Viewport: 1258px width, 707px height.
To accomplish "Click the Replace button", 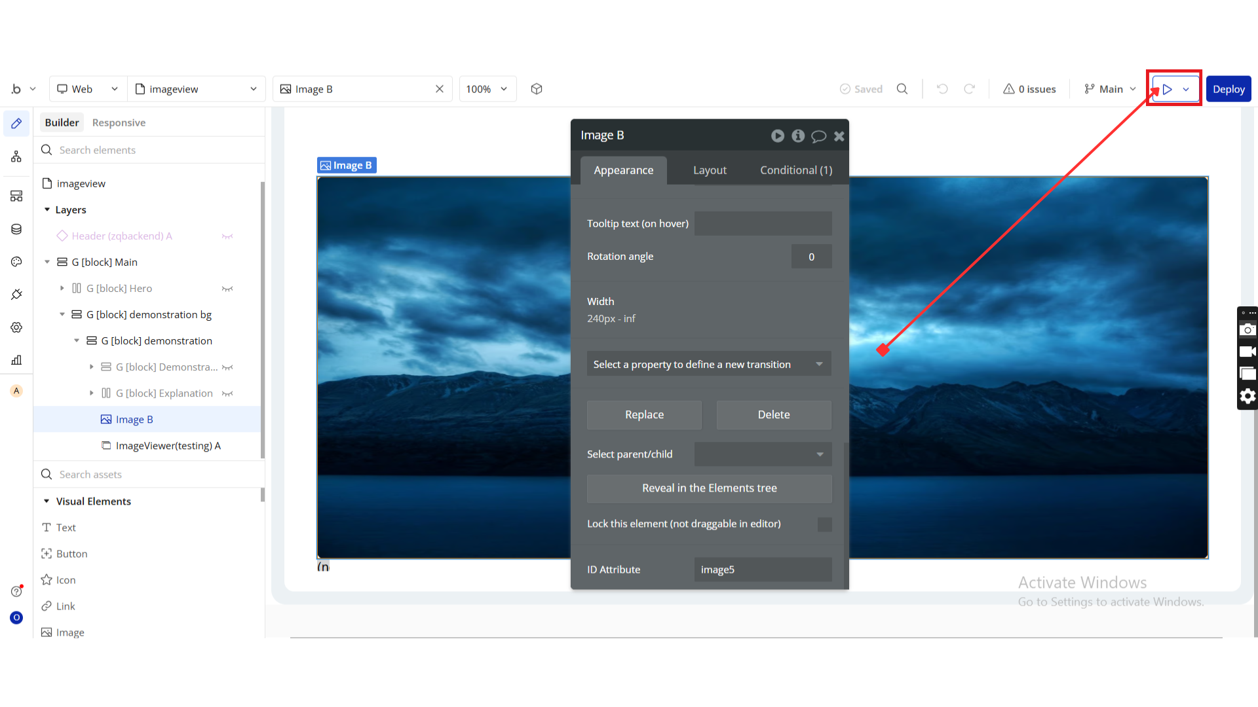I will point(644,415).
